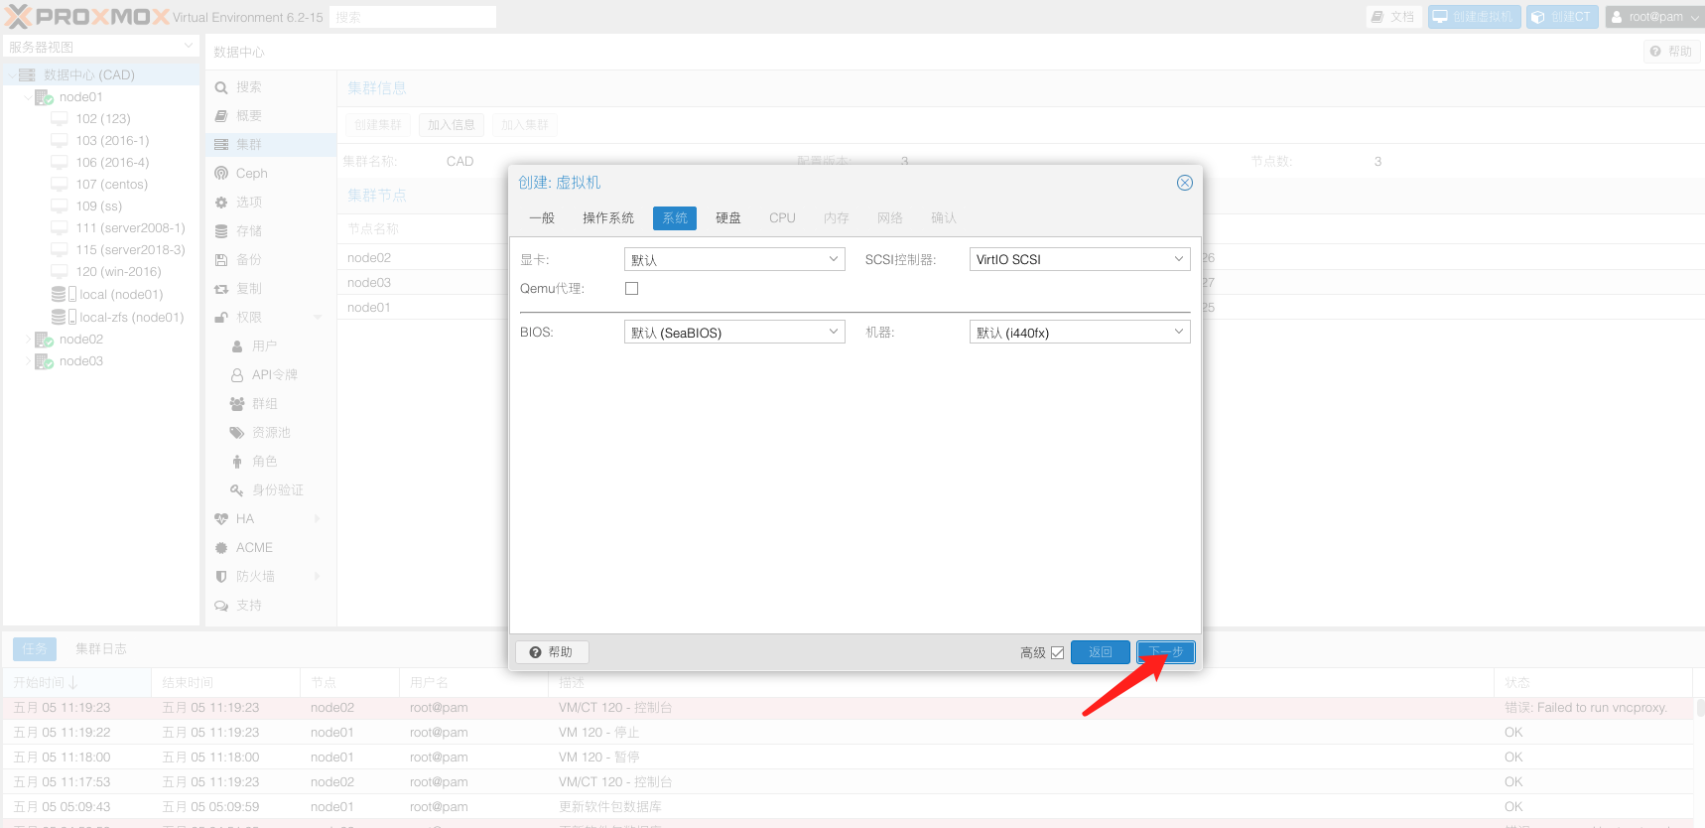Open the Replication (复制) menu icon
The height and width of the screenshot is (828, 1705).
click(x=221, y=289)
